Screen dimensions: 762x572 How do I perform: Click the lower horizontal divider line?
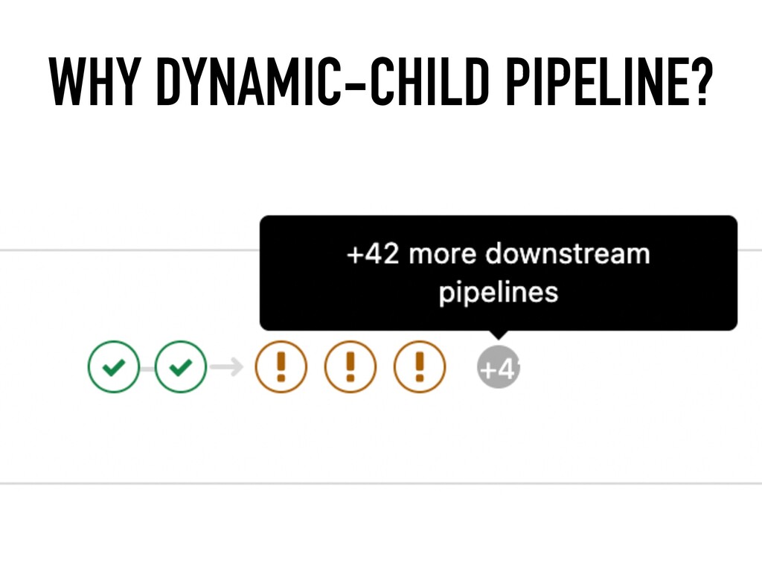(x=381, y=483)
